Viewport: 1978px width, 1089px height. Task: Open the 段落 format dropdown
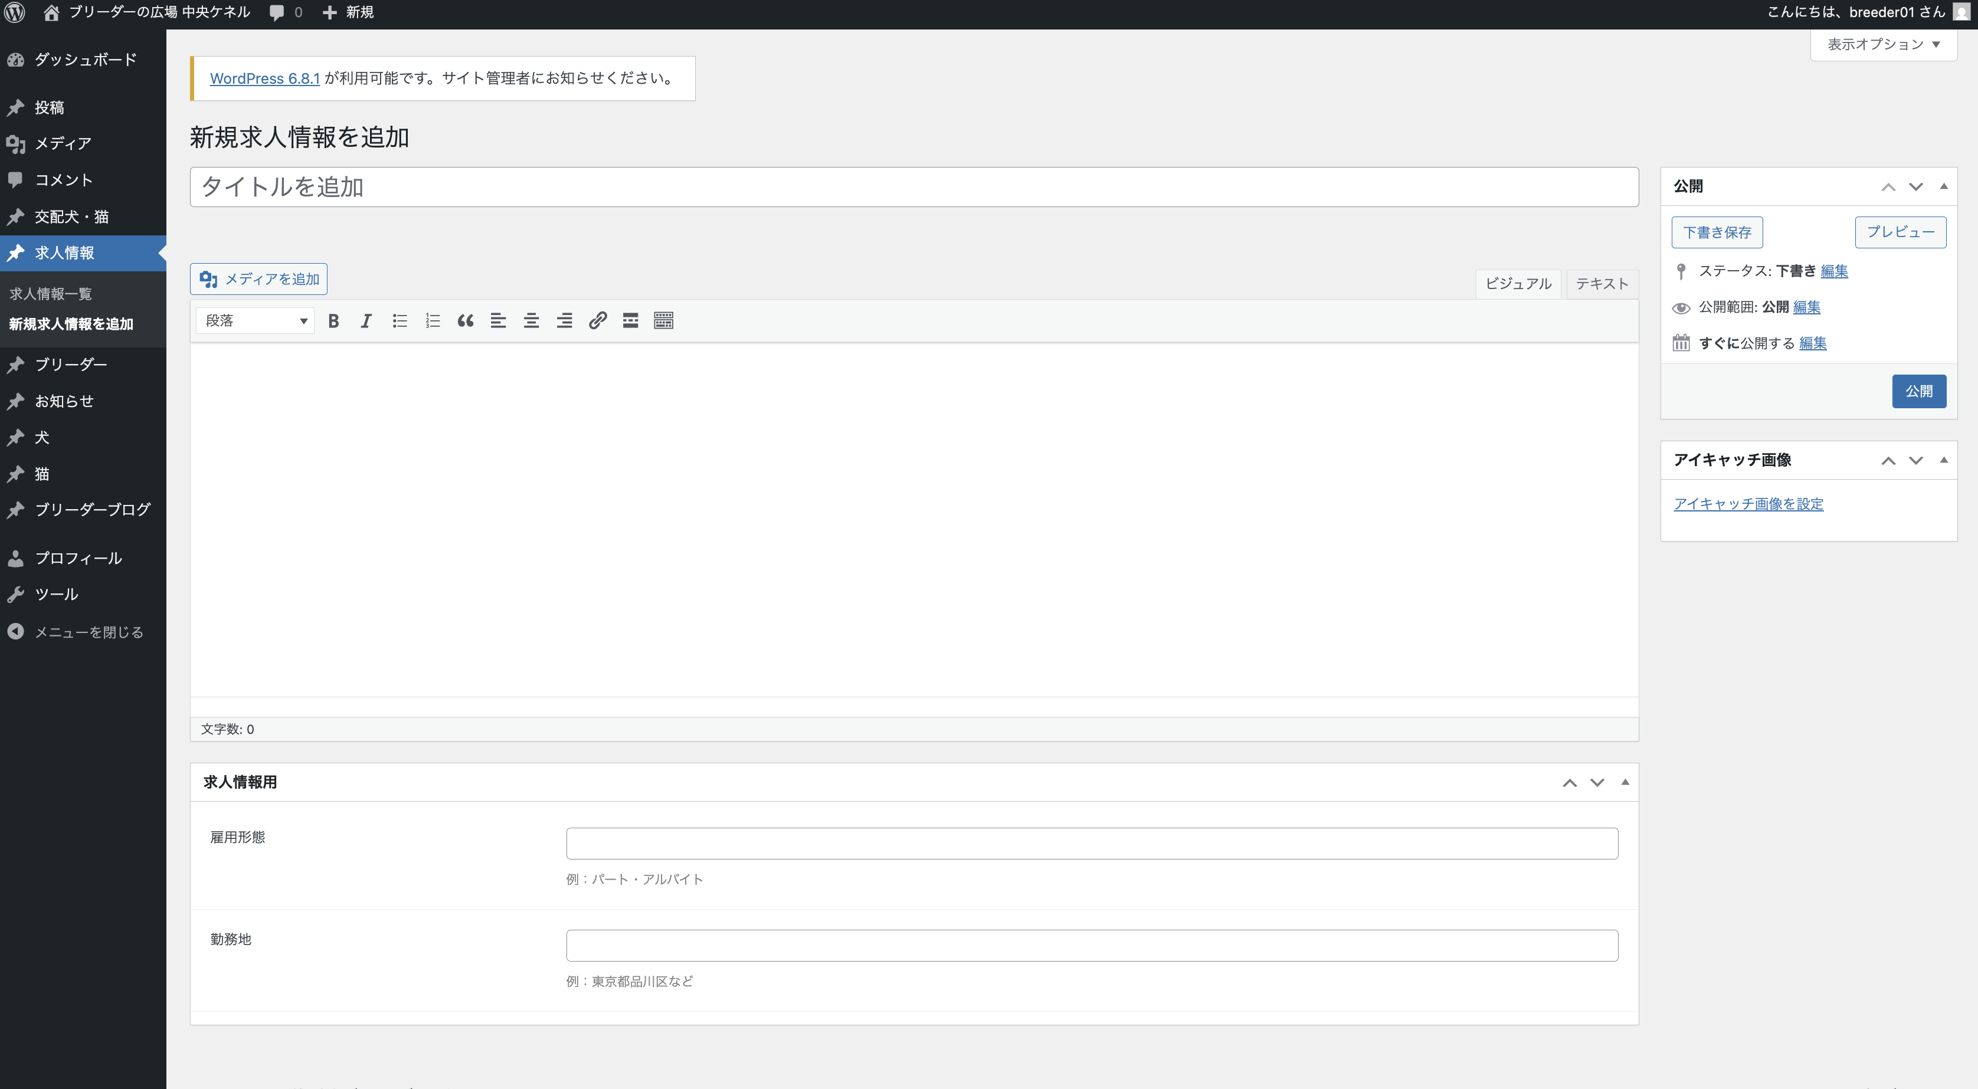coord(256,321)
